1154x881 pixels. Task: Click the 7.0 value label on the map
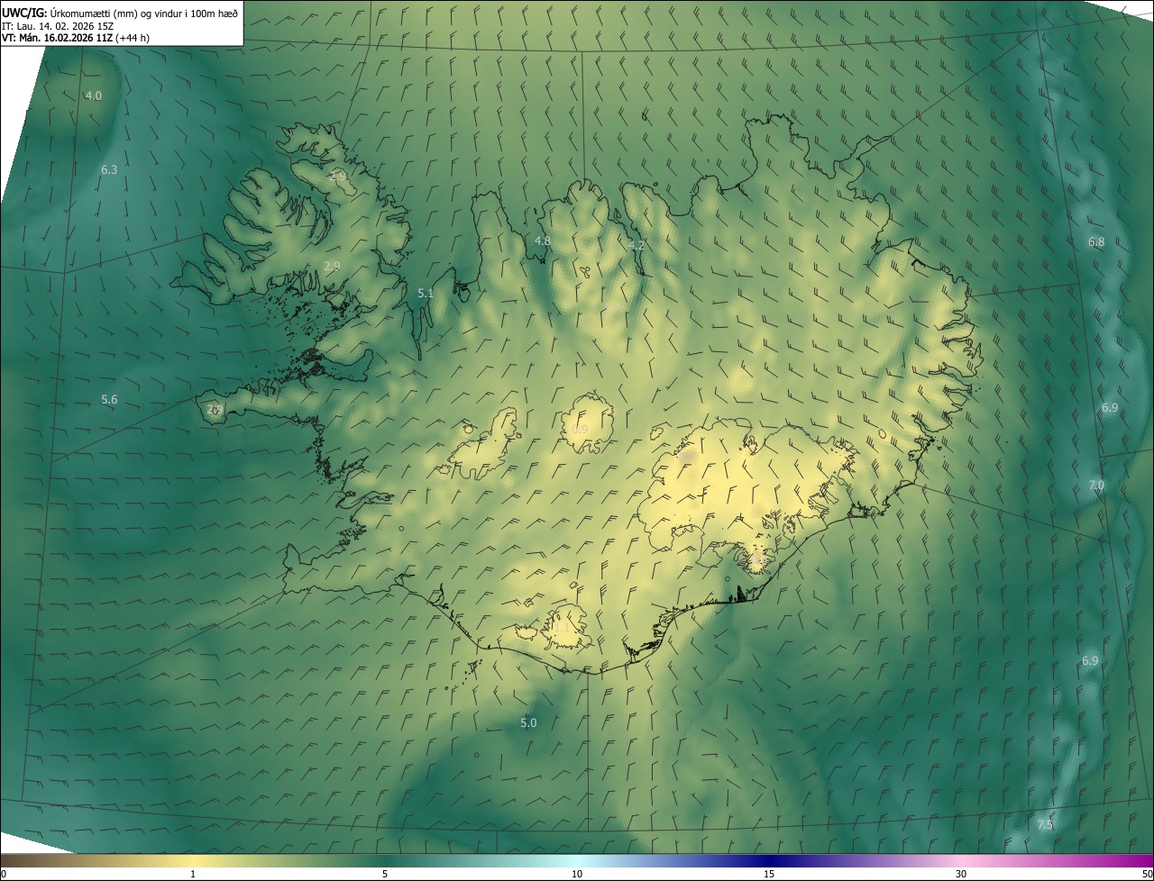coord(1096,485)
